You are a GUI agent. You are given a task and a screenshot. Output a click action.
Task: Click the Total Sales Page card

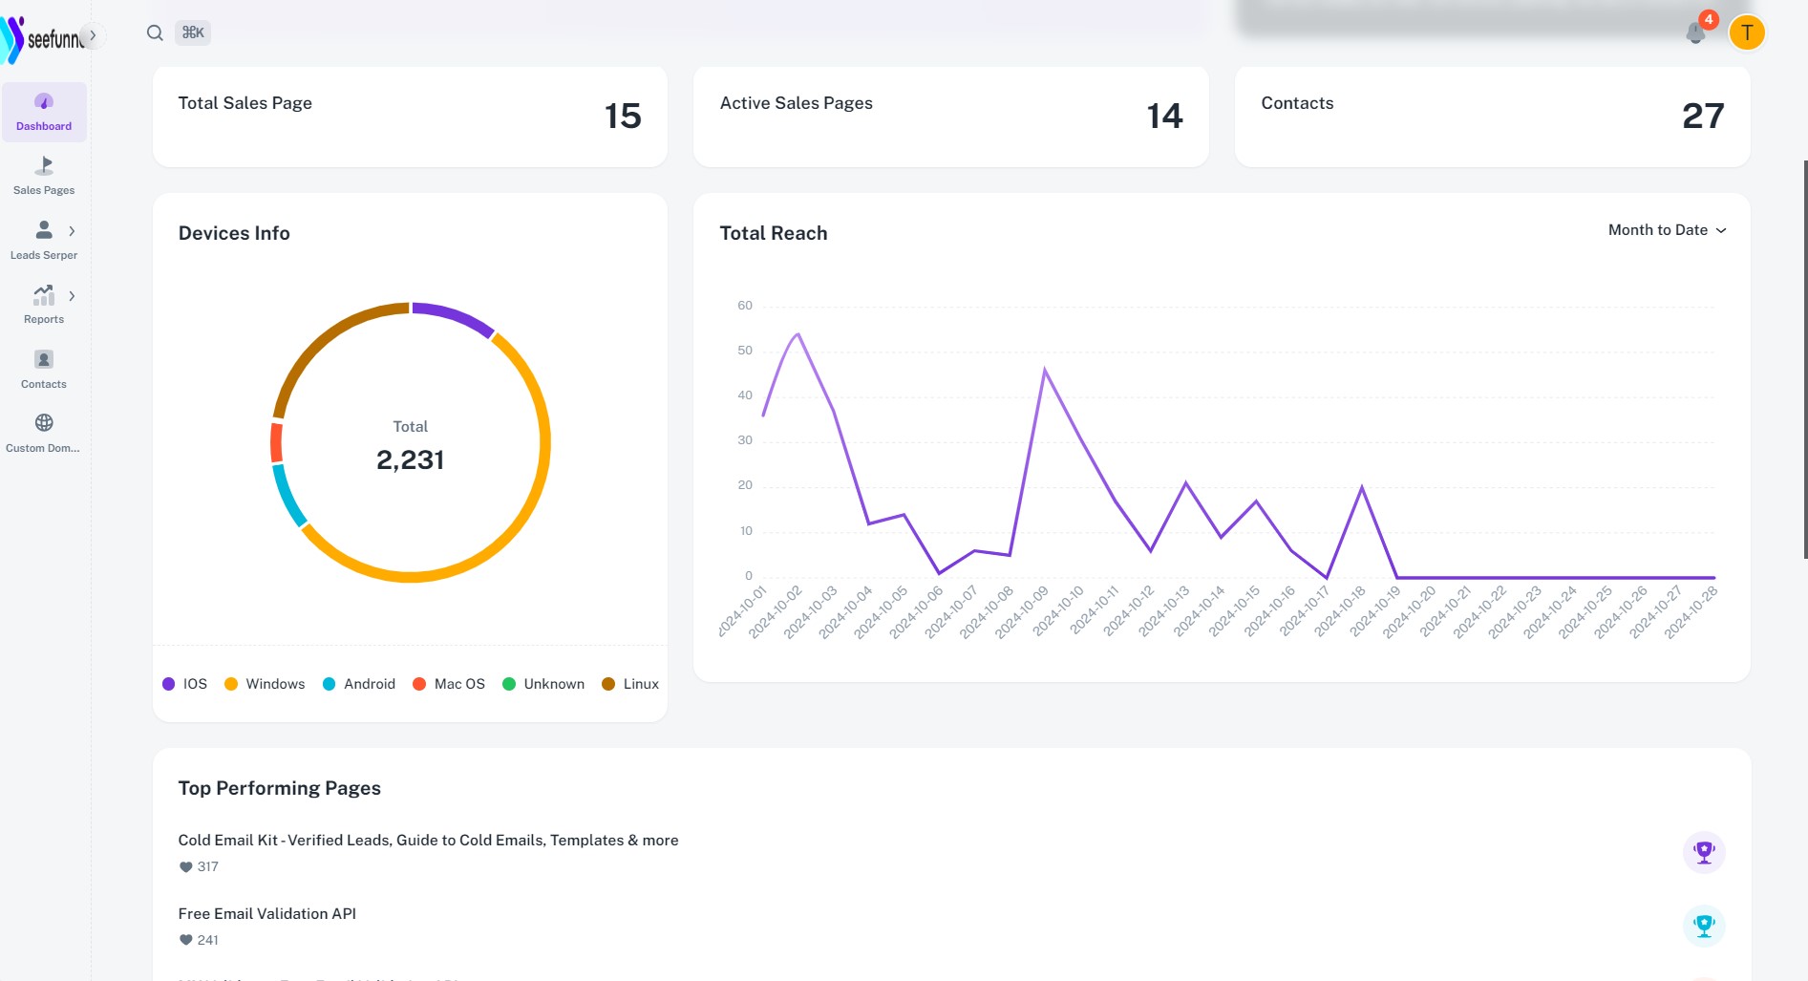tap(410, 117)
